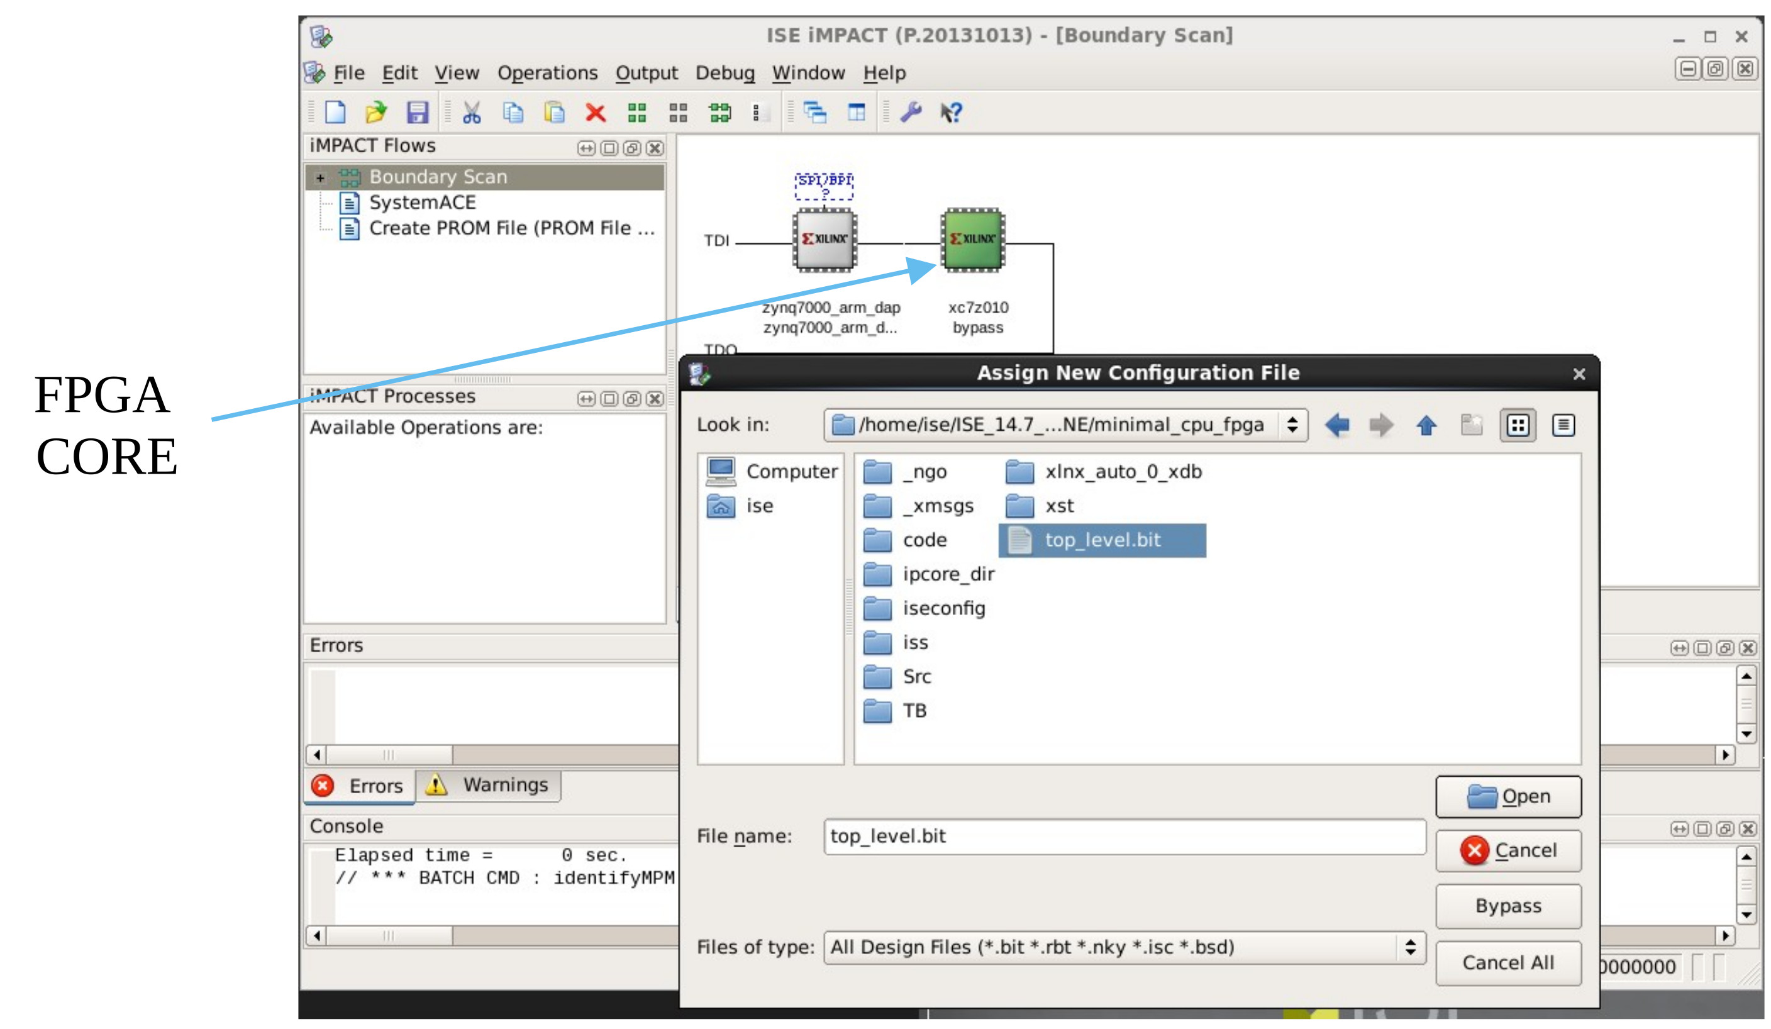This screenshot has width=1771, height=1029.
Task: Open the File menu
Action: tap(348, 73)
